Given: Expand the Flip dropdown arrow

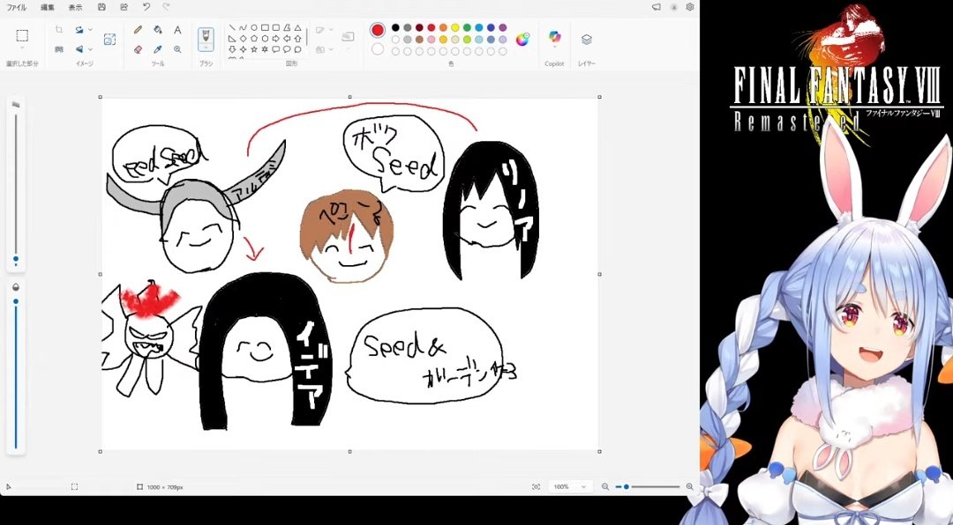Looking at the screenshot, I should click(x=91, y=49).
